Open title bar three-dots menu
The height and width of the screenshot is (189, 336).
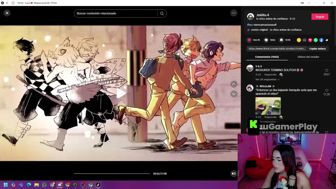pyautogui.click(x=309, y=3)
